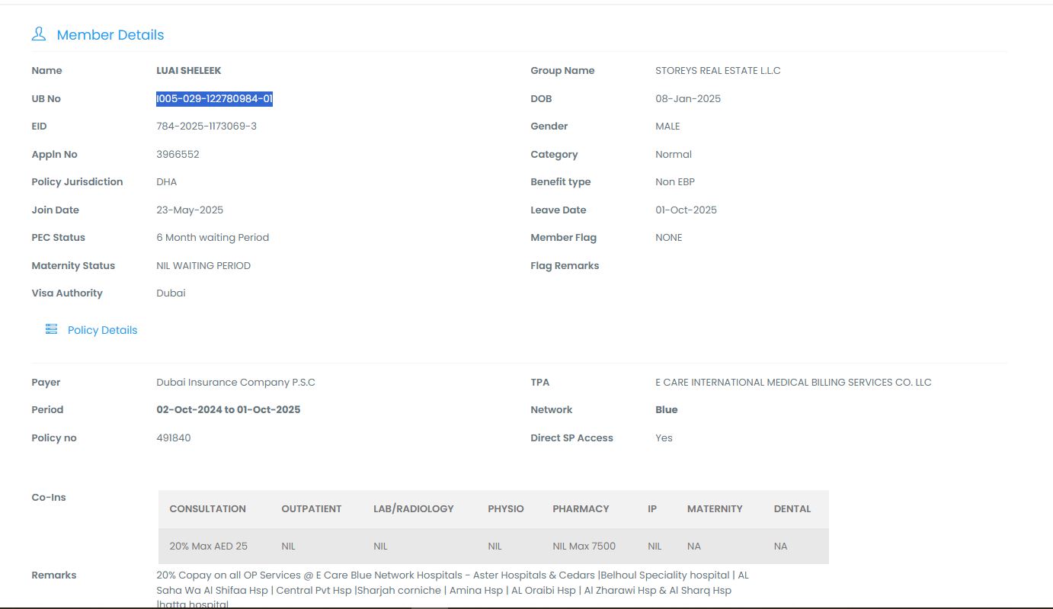Click the EID number 784-2025-1173069-3
1053x609 pixels.
pyautogui.click(x=206, y=127)
